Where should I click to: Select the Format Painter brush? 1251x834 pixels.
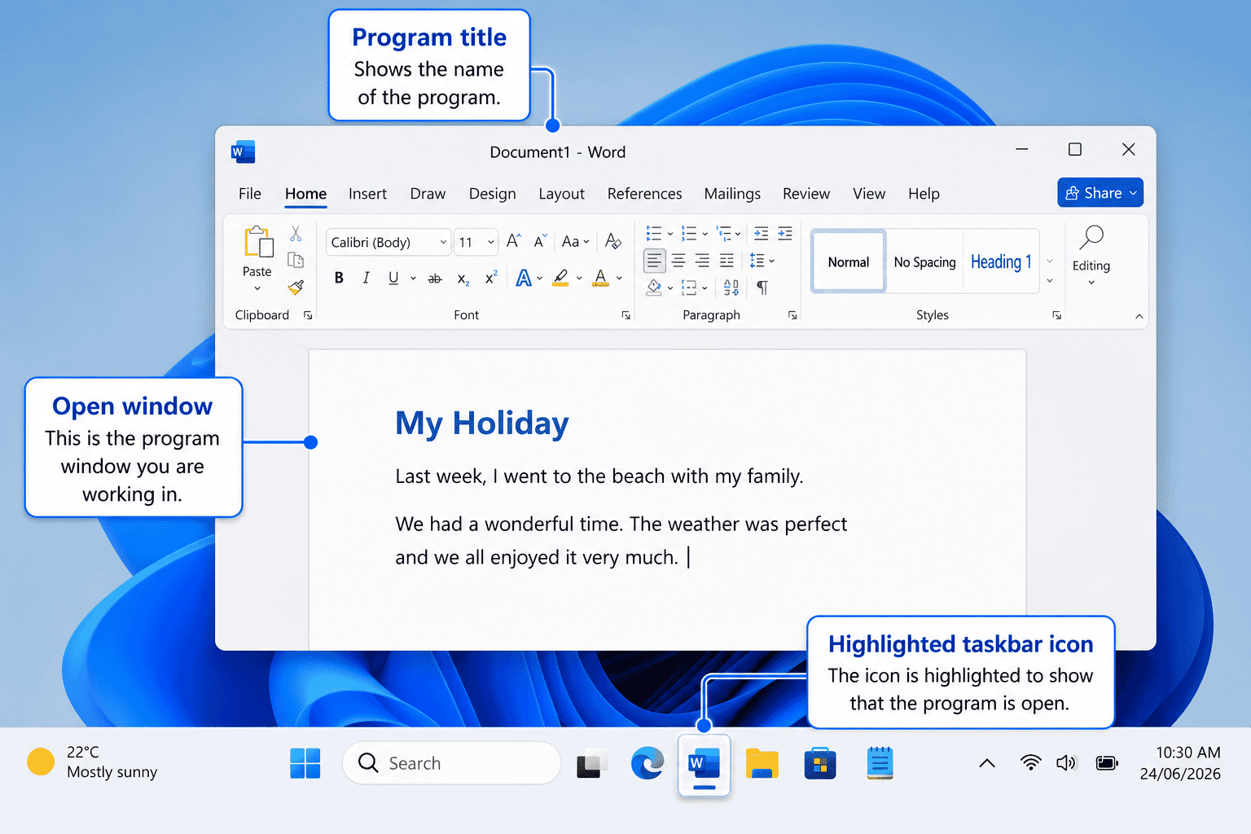(296, 287)
